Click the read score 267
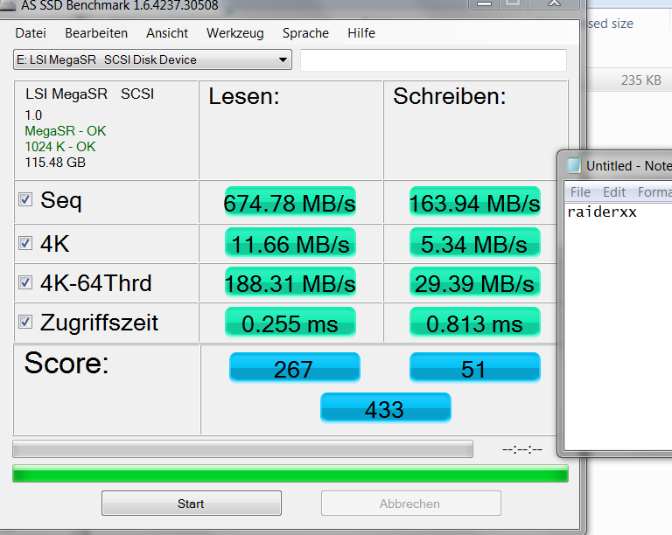Screen dimensions: 672x535 click(x=294, y=368)
